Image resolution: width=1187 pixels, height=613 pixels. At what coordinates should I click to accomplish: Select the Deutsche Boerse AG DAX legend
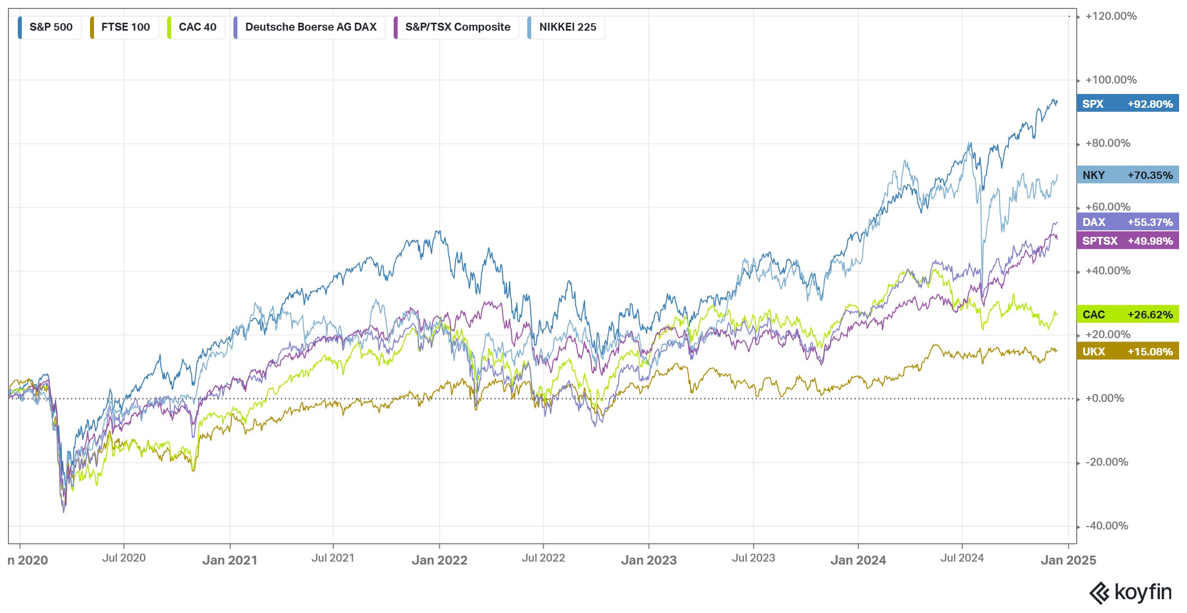click(310, 27)
